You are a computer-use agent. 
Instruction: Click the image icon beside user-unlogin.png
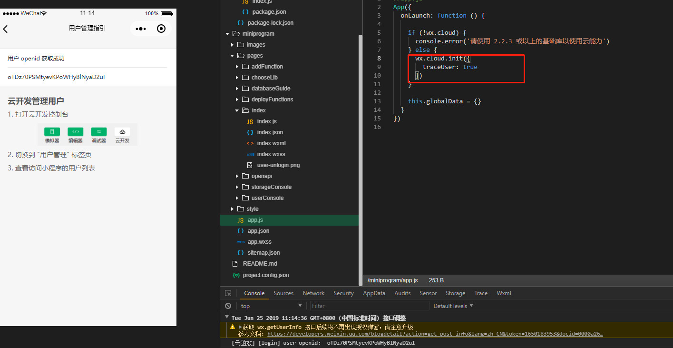[250, 165]
